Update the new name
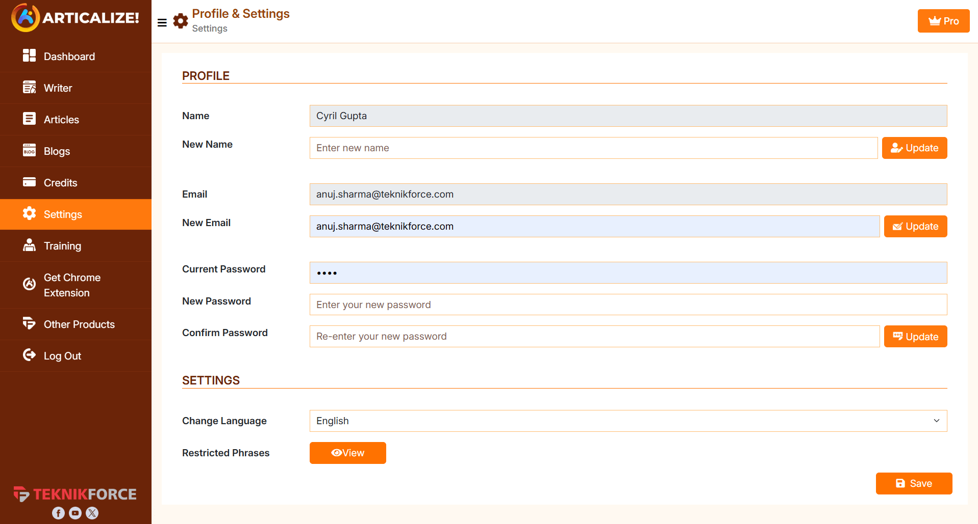 coord(914,148)
